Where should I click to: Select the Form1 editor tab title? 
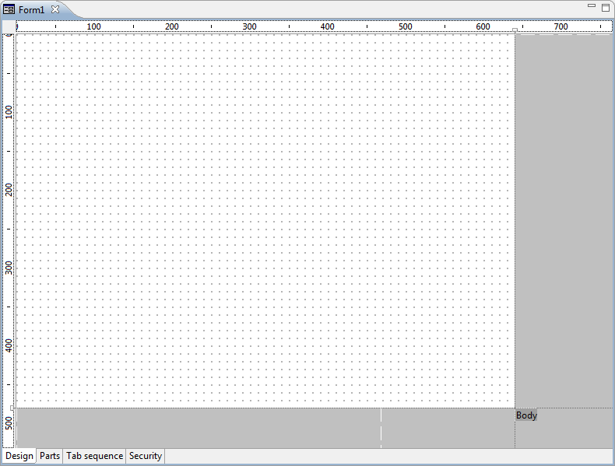(31, 10)
